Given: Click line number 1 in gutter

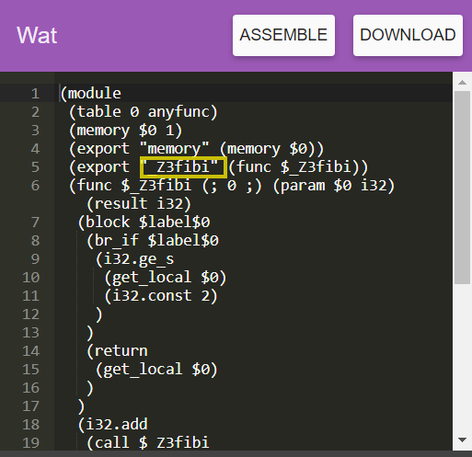Looking at the screenshot, I should [x=35, y=94].
